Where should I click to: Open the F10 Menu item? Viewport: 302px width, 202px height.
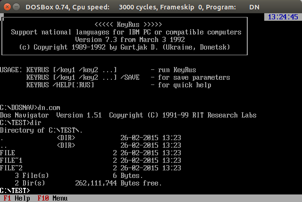point(52,198)
